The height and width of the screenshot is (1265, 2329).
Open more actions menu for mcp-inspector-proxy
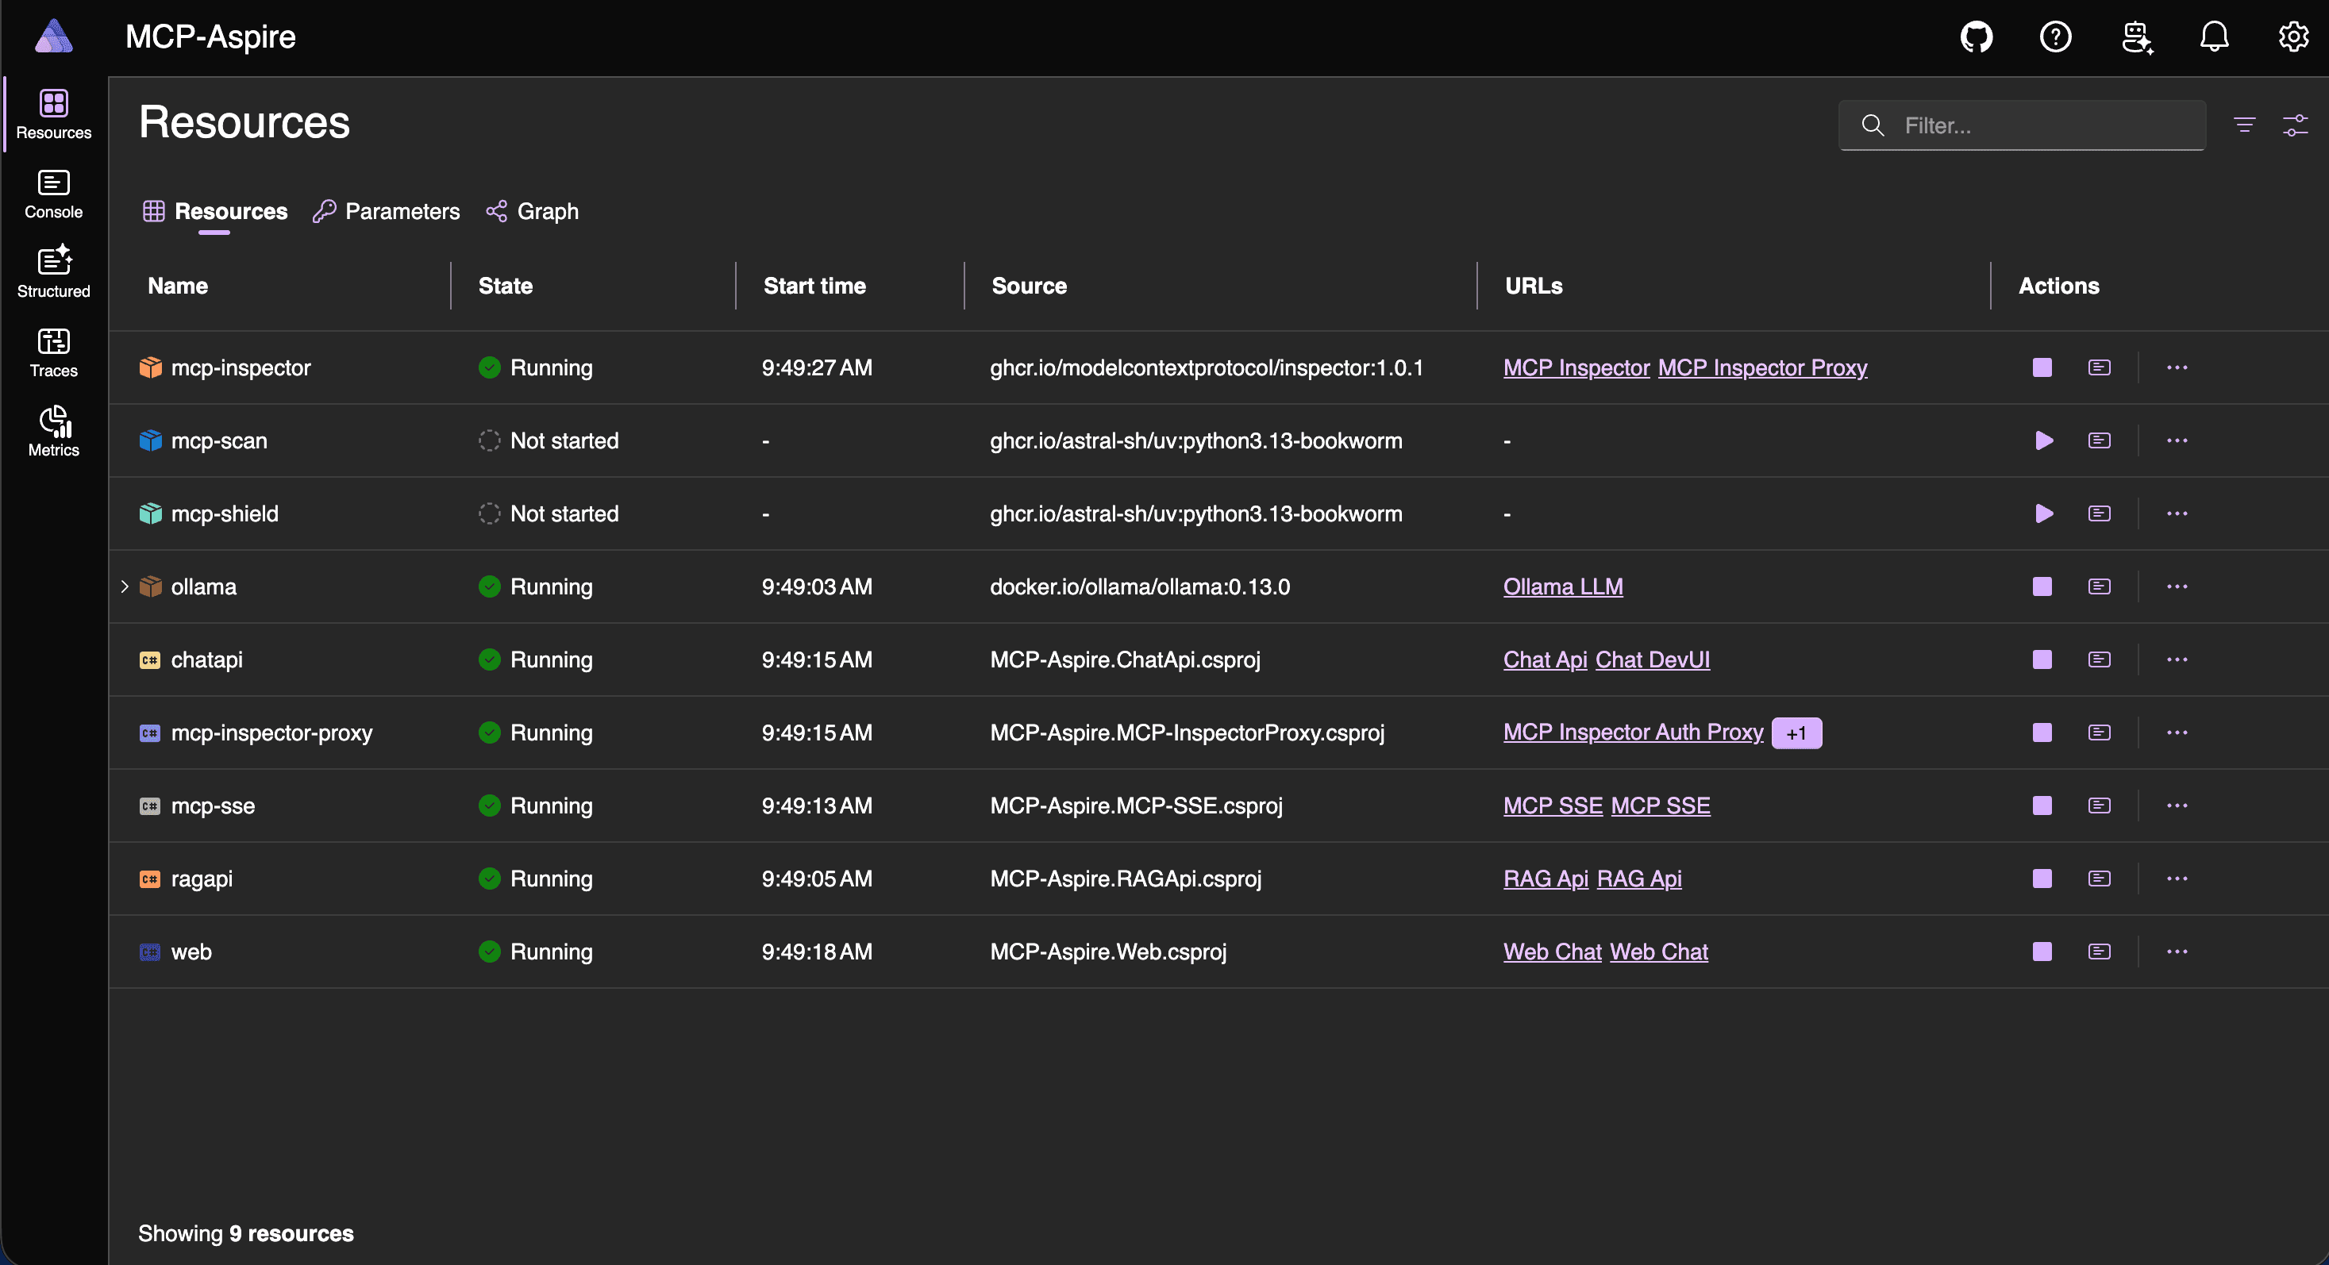pos(2177,732)
